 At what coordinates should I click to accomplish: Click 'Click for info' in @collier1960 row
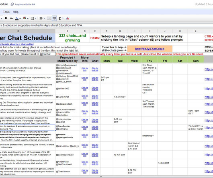point(85,89)
